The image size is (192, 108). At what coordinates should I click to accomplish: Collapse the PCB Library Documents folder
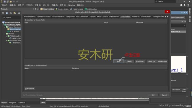7,36
